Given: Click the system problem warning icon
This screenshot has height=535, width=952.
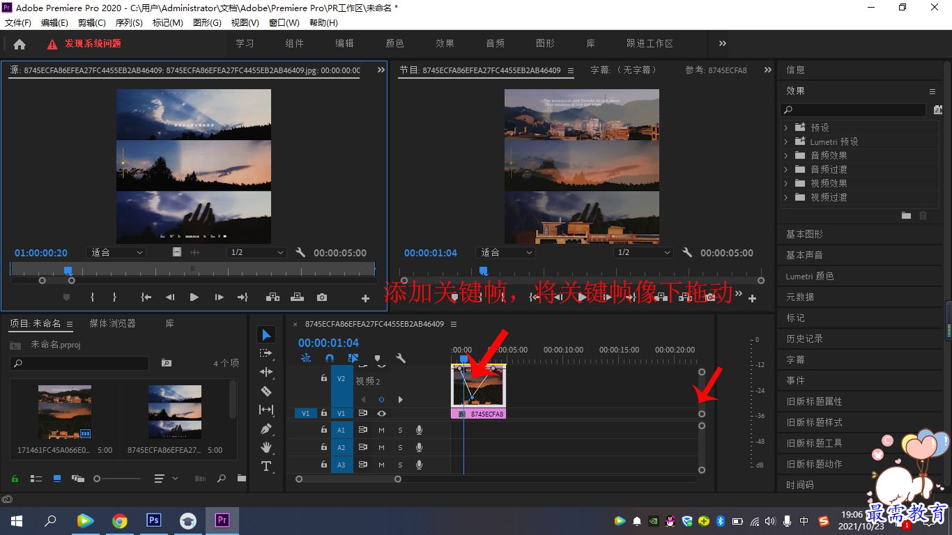Looking at the screenshot, I should click(x=52, y=44).
